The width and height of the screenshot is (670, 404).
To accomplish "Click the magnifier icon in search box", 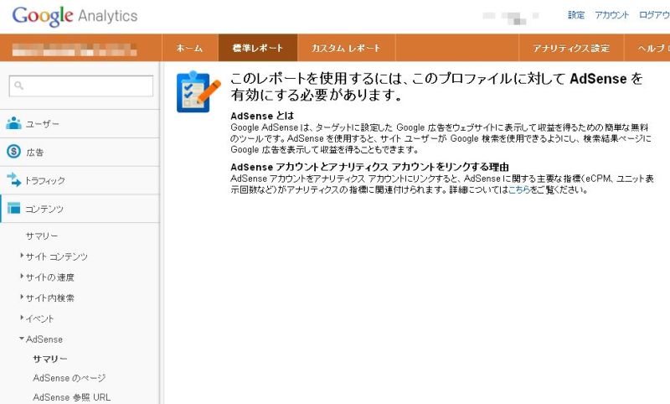I will pos(18,85).
